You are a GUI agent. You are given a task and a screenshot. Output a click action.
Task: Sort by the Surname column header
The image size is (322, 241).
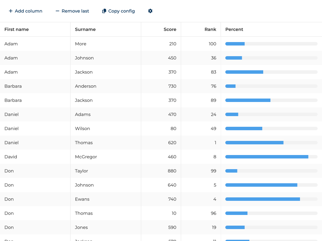[85, 29]
